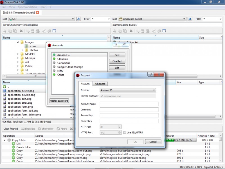Click the external bucket icon in the right pane toolbar
225x169 pixels.
tap(148, 31)
